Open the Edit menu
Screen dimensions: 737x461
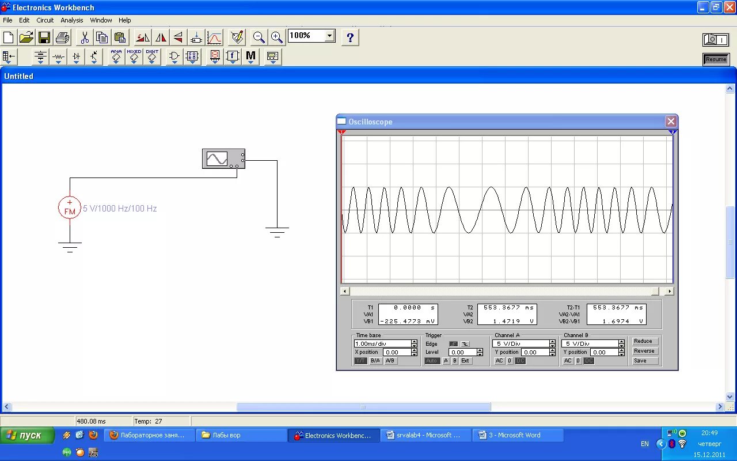[x=24, y=20]
